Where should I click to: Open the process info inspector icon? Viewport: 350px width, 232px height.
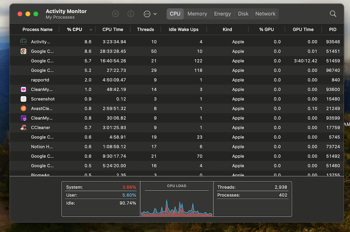(x=131, y=14)
